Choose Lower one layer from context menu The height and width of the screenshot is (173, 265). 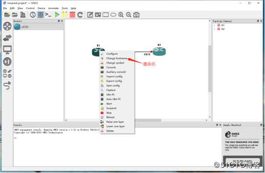tap(117, 127)
